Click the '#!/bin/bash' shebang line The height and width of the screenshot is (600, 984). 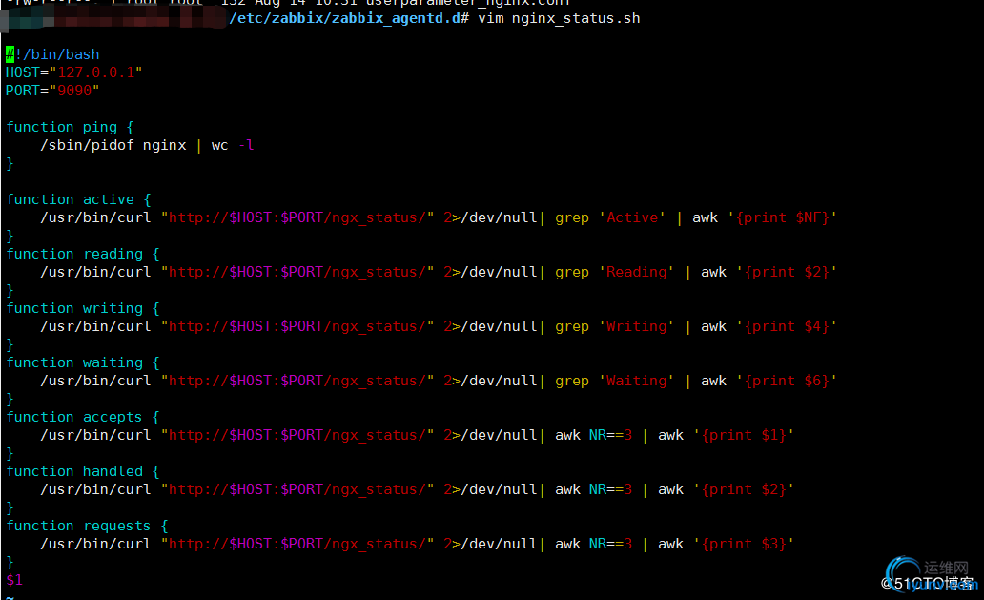[52, 54]
